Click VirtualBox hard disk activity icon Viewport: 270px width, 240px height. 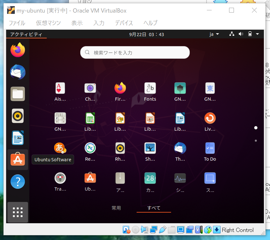tap(127, 230)
